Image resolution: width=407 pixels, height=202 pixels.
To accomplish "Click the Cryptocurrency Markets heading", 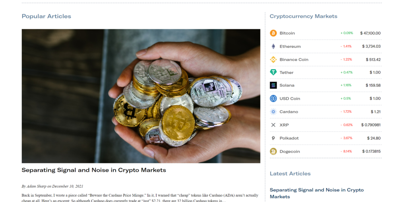I will coord(303,16).
